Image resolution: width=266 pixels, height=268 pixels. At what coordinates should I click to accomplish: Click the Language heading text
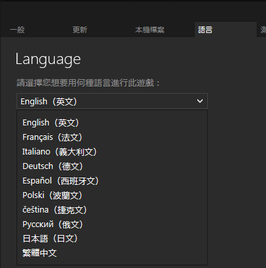[48, 59]
